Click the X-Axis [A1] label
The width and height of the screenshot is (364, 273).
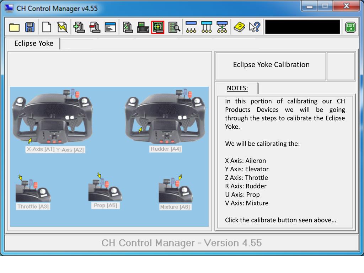[x=40, y=149]
